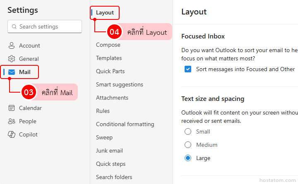Open Quick steps settings
Image resolution: width=298 pixels, height=184 pixels.
[x=111, y=164]
